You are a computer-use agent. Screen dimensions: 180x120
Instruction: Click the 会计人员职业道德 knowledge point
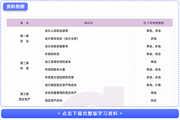coord(56,31)
